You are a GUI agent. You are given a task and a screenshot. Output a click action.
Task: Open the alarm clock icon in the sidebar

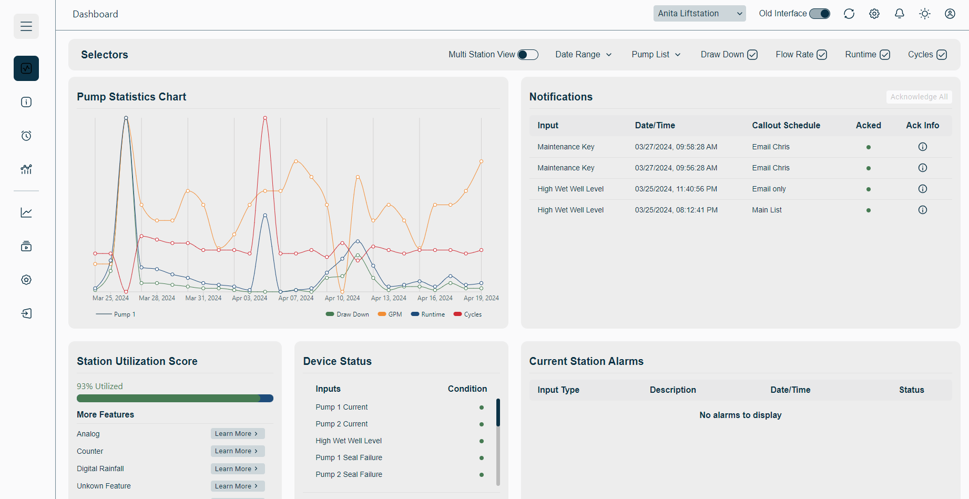click(26, 136)
